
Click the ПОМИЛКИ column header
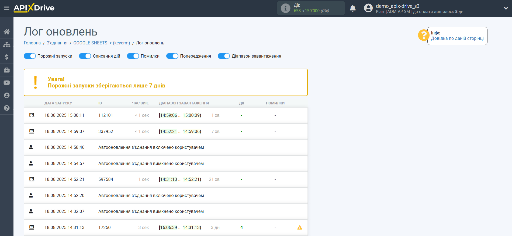coord(275,103)
